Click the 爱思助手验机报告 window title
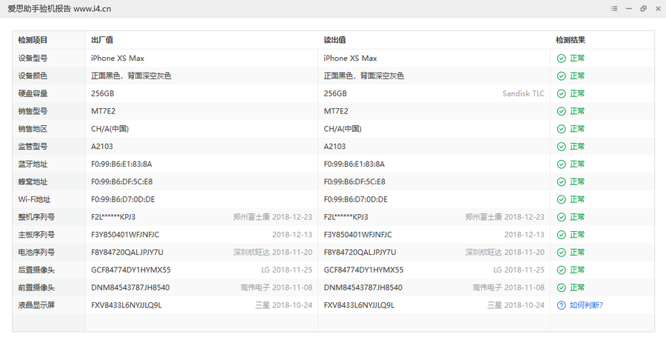The height and width of the screenshot is (337, 666). (x=59, y=8)
